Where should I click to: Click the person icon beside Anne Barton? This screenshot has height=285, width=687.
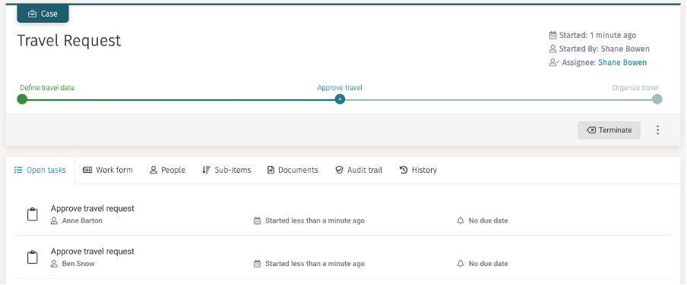pos(54,221)
